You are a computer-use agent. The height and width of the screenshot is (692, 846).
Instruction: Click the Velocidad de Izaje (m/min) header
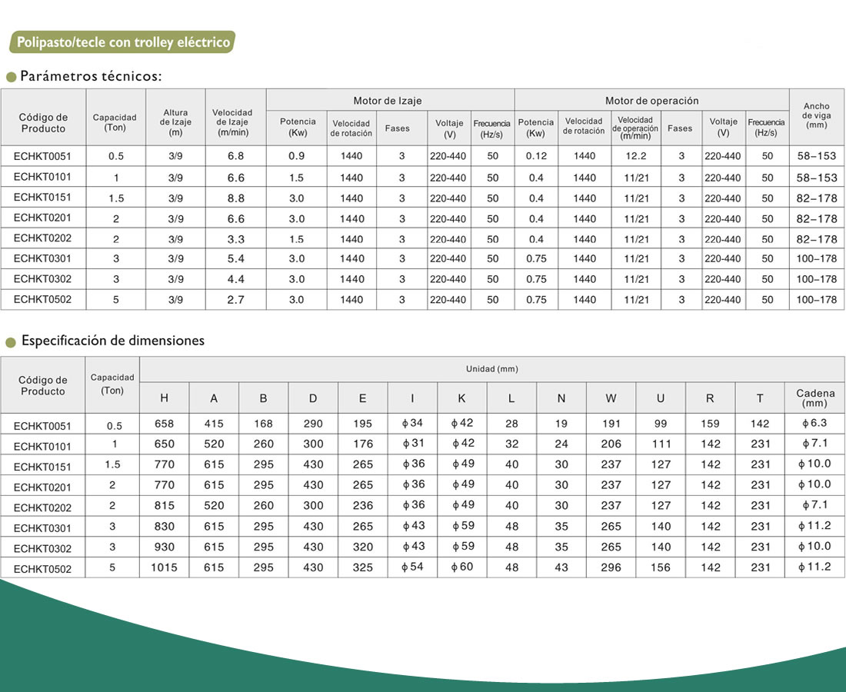tap(231, 122)
